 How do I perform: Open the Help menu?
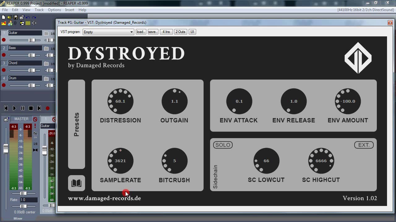pos(82,10)
